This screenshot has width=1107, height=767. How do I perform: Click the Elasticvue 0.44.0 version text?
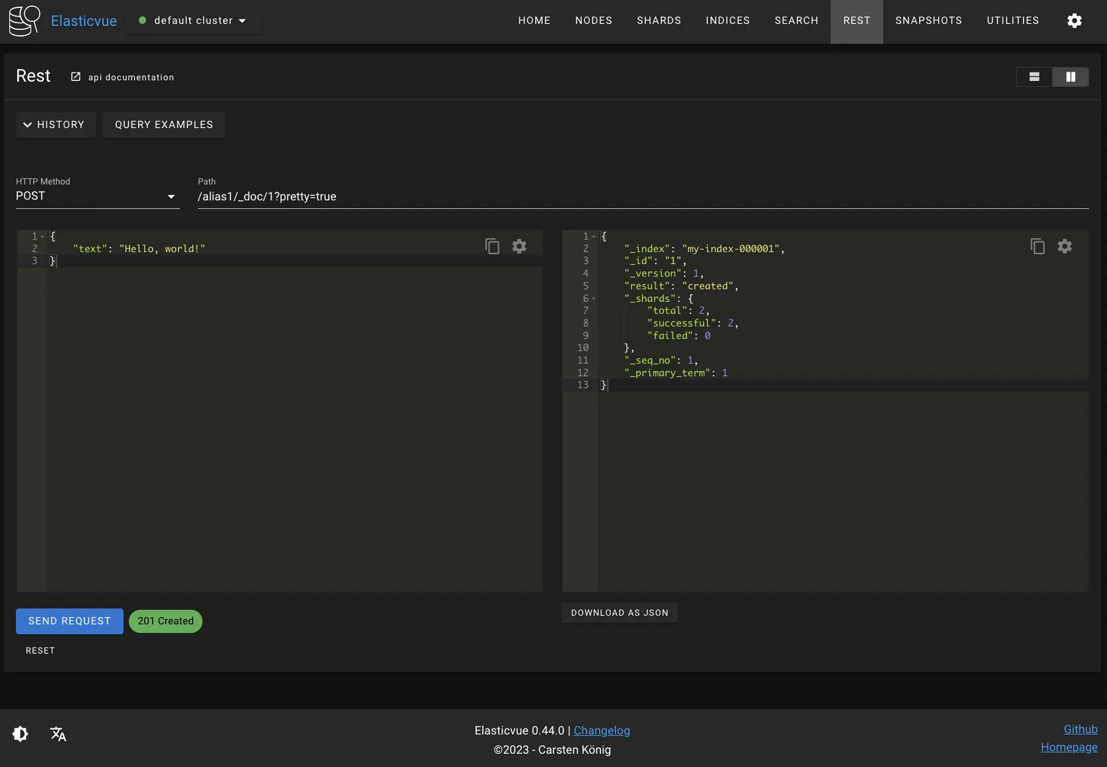519,731
